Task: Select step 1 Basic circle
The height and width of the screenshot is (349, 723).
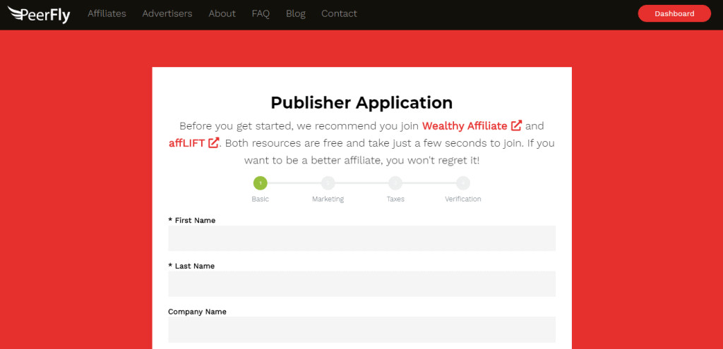Action: coord(260,183)
